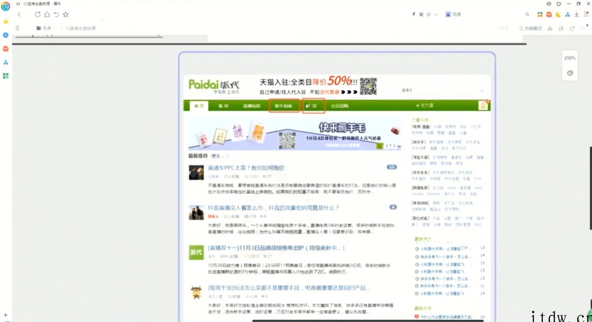Viewport: 592px width, 322px height.
Task: Open favorites star in left sidebar
Action: [6, 21]
